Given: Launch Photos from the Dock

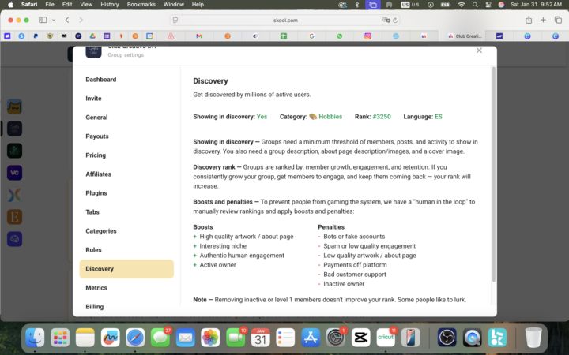Looking at the screenshot, I should point(209,338).
